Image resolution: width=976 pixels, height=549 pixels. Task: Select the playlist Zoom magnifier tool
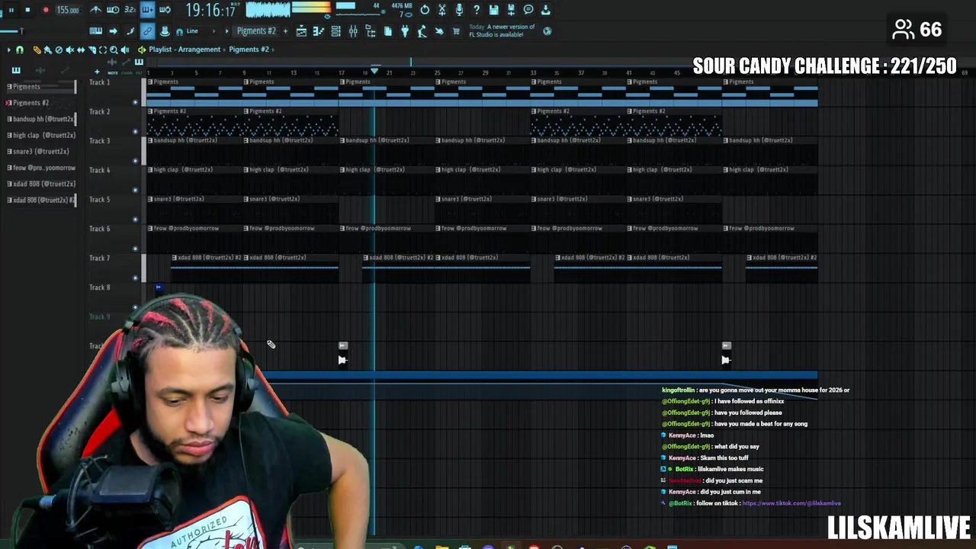[114, 50]
